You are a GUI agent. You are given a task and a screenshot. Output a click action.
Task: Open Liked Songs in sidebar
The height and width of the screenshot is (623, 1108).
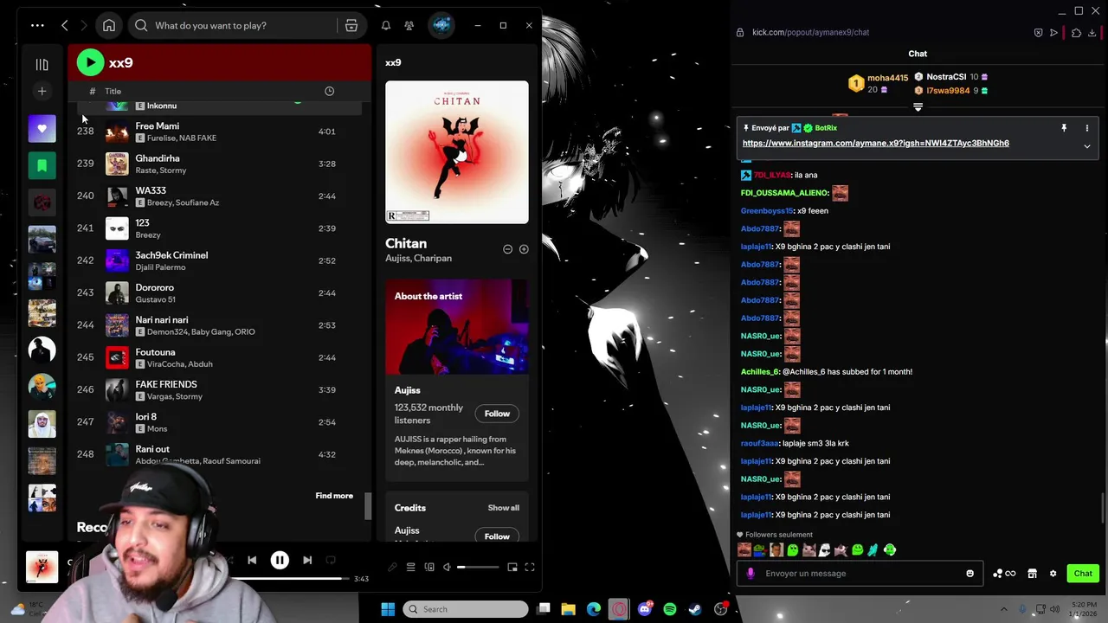coord(42,129)
